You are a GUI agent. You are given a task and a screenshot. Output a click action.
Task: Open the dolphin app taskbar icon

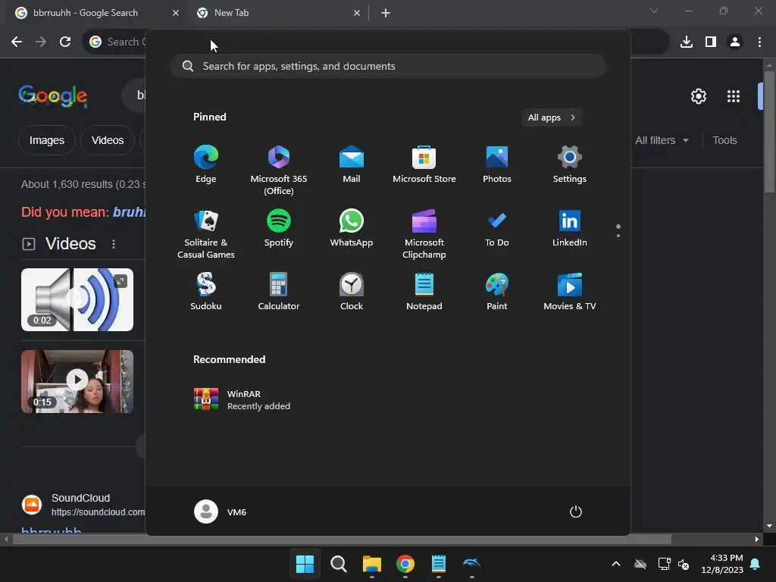471,564
